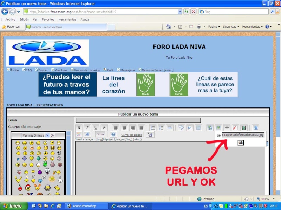This screenshot has width=281, height=210.
Task: Open the Índice forum link
Action: point(13,70)
